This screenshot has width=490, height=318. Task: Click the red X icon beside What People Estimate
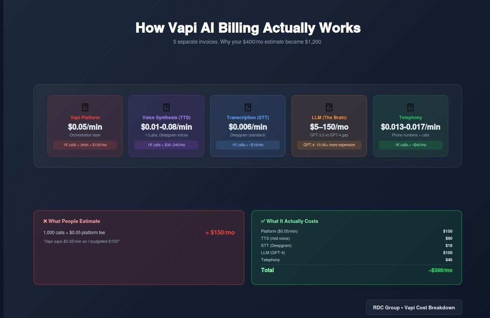45,221
